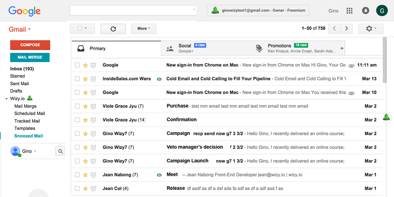The image size is (394, 197).
Task: Tick the Campaign recp send email checkbox
Action: tap(77, 134)
